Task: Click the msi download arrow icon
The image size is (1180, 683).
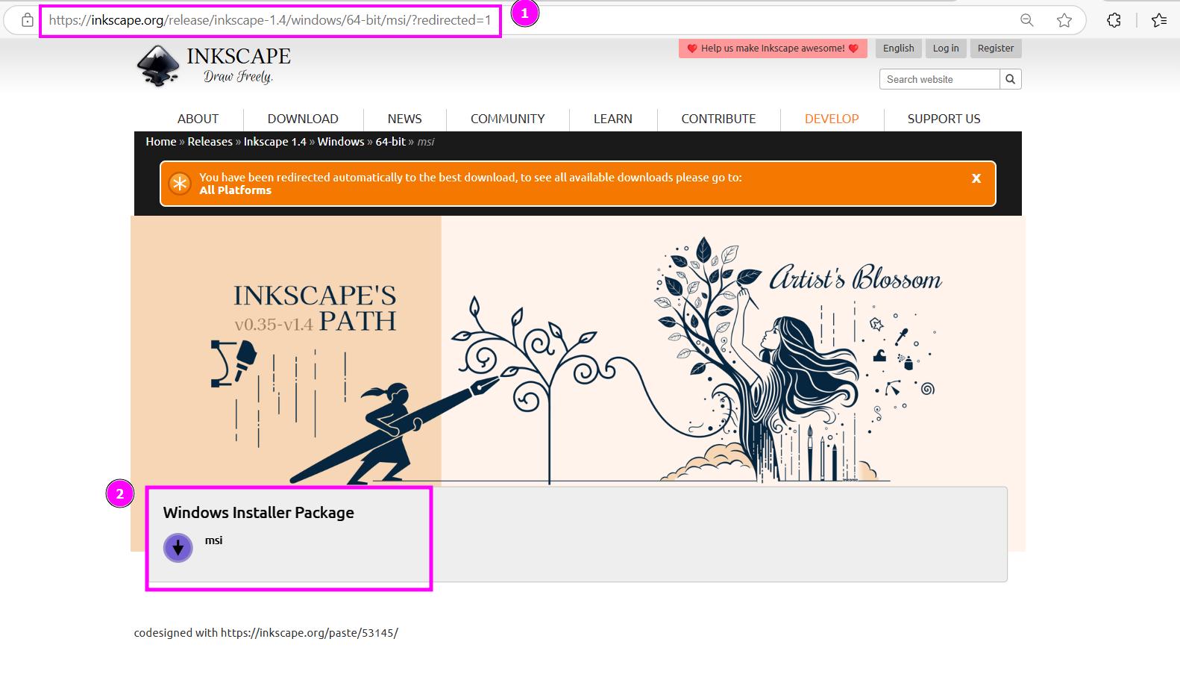Action: tap(178, 548)
